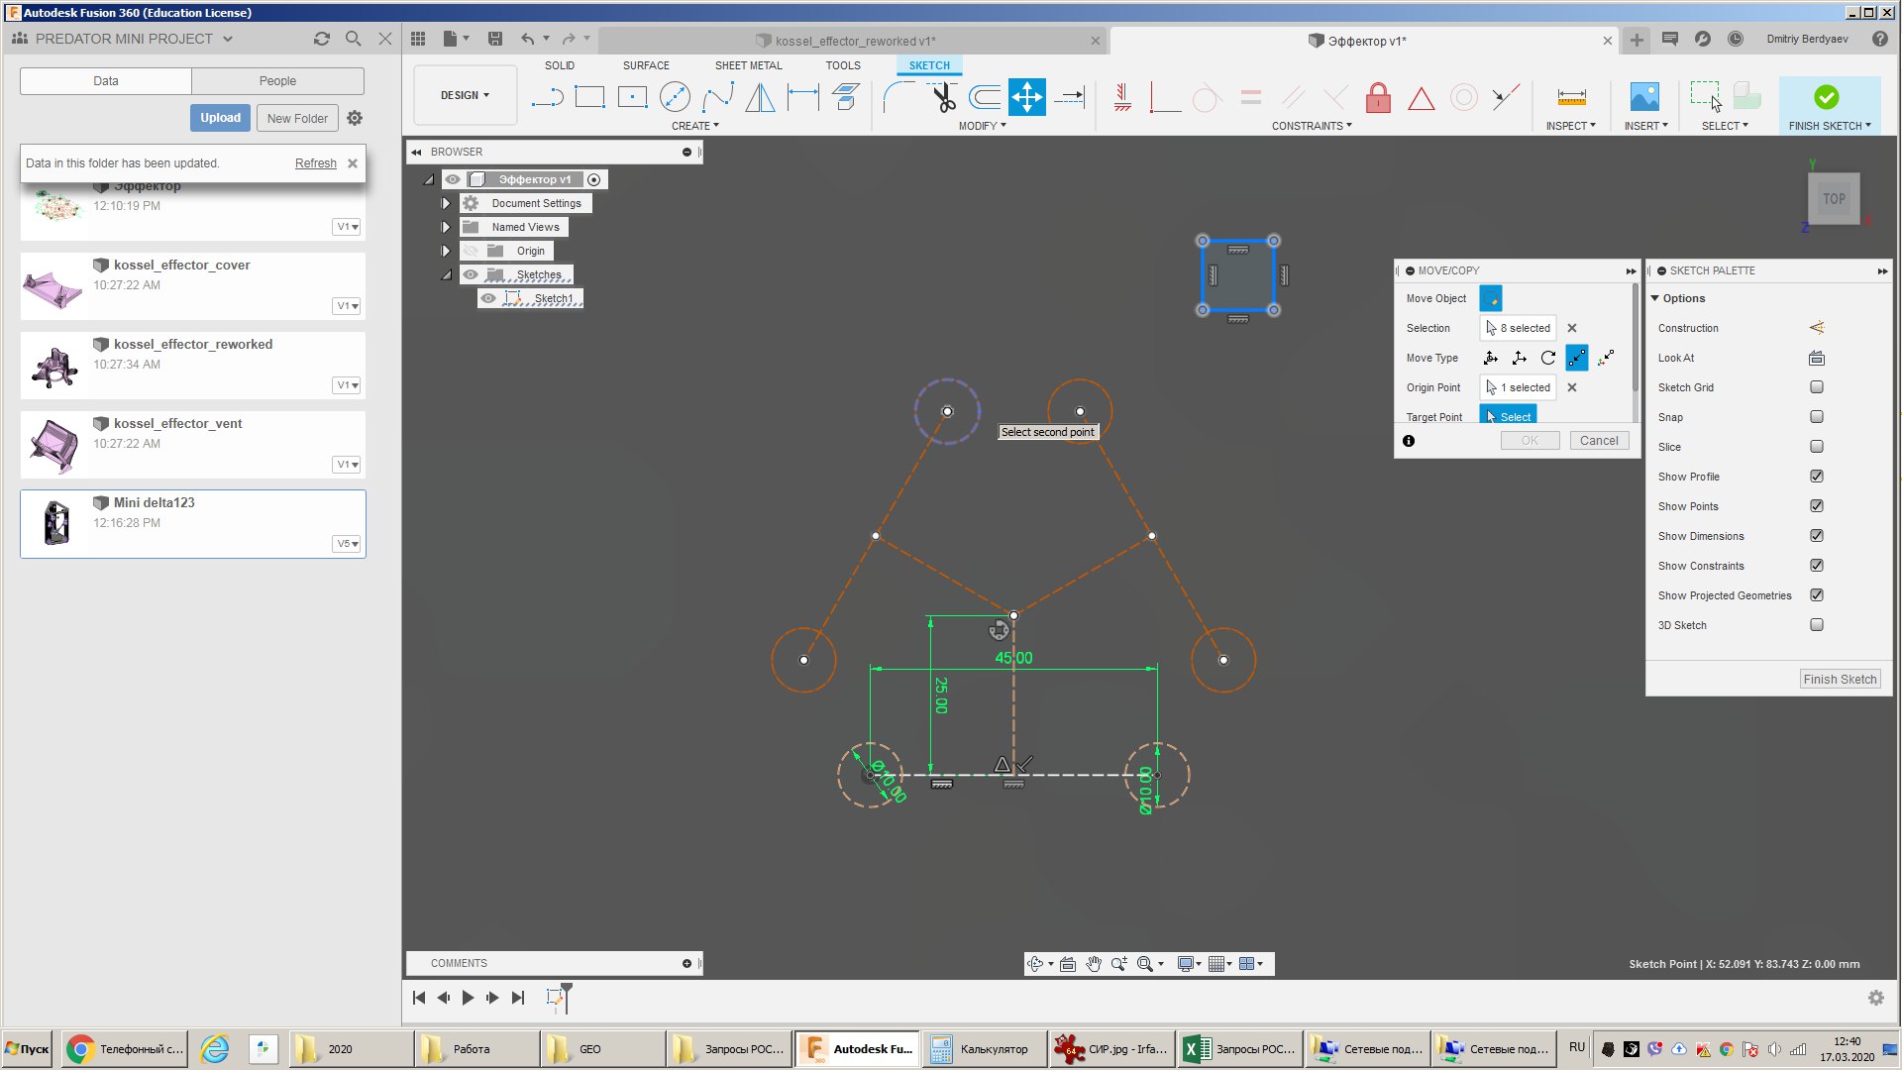The height and width of the screenshot is (1070, 1902).
Task: Select the Trim scissors tool
Action: click(x=944, y=97)
